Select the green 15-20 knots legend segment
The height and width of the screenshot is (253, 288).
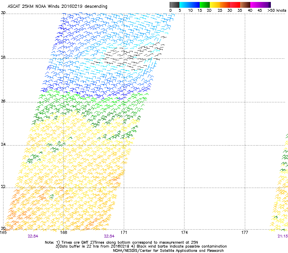click(205, 5)
